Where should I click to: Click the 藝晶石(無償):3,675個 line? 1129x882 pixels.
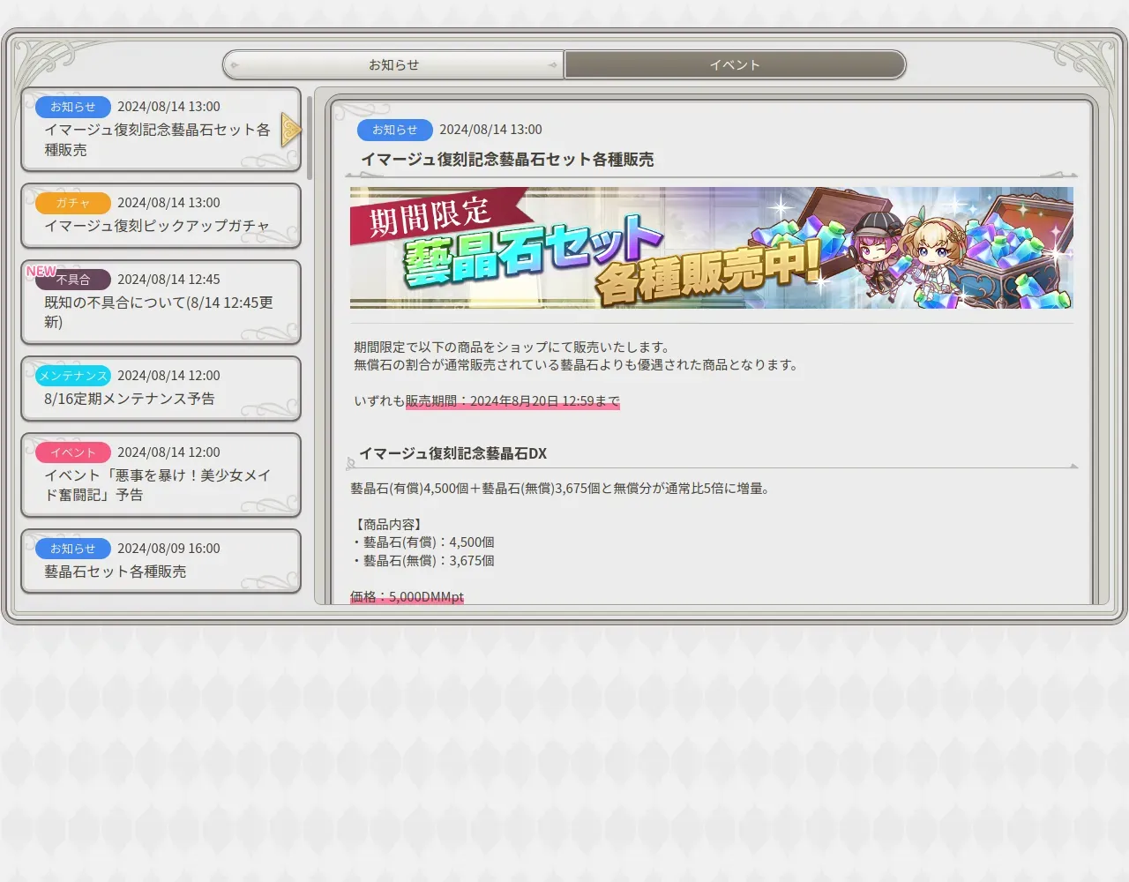(424, 561)
